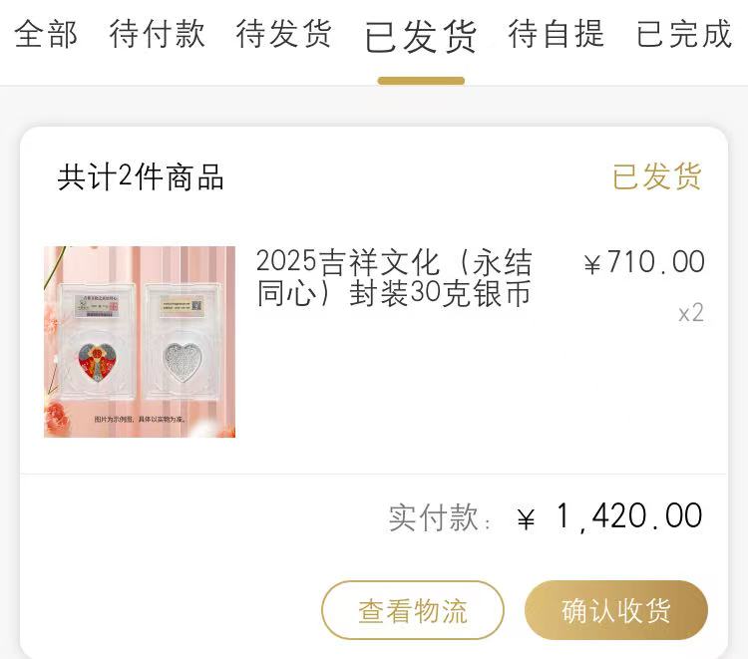Click the 实付款 label text
748x659 pixels.
coord(440,516)
